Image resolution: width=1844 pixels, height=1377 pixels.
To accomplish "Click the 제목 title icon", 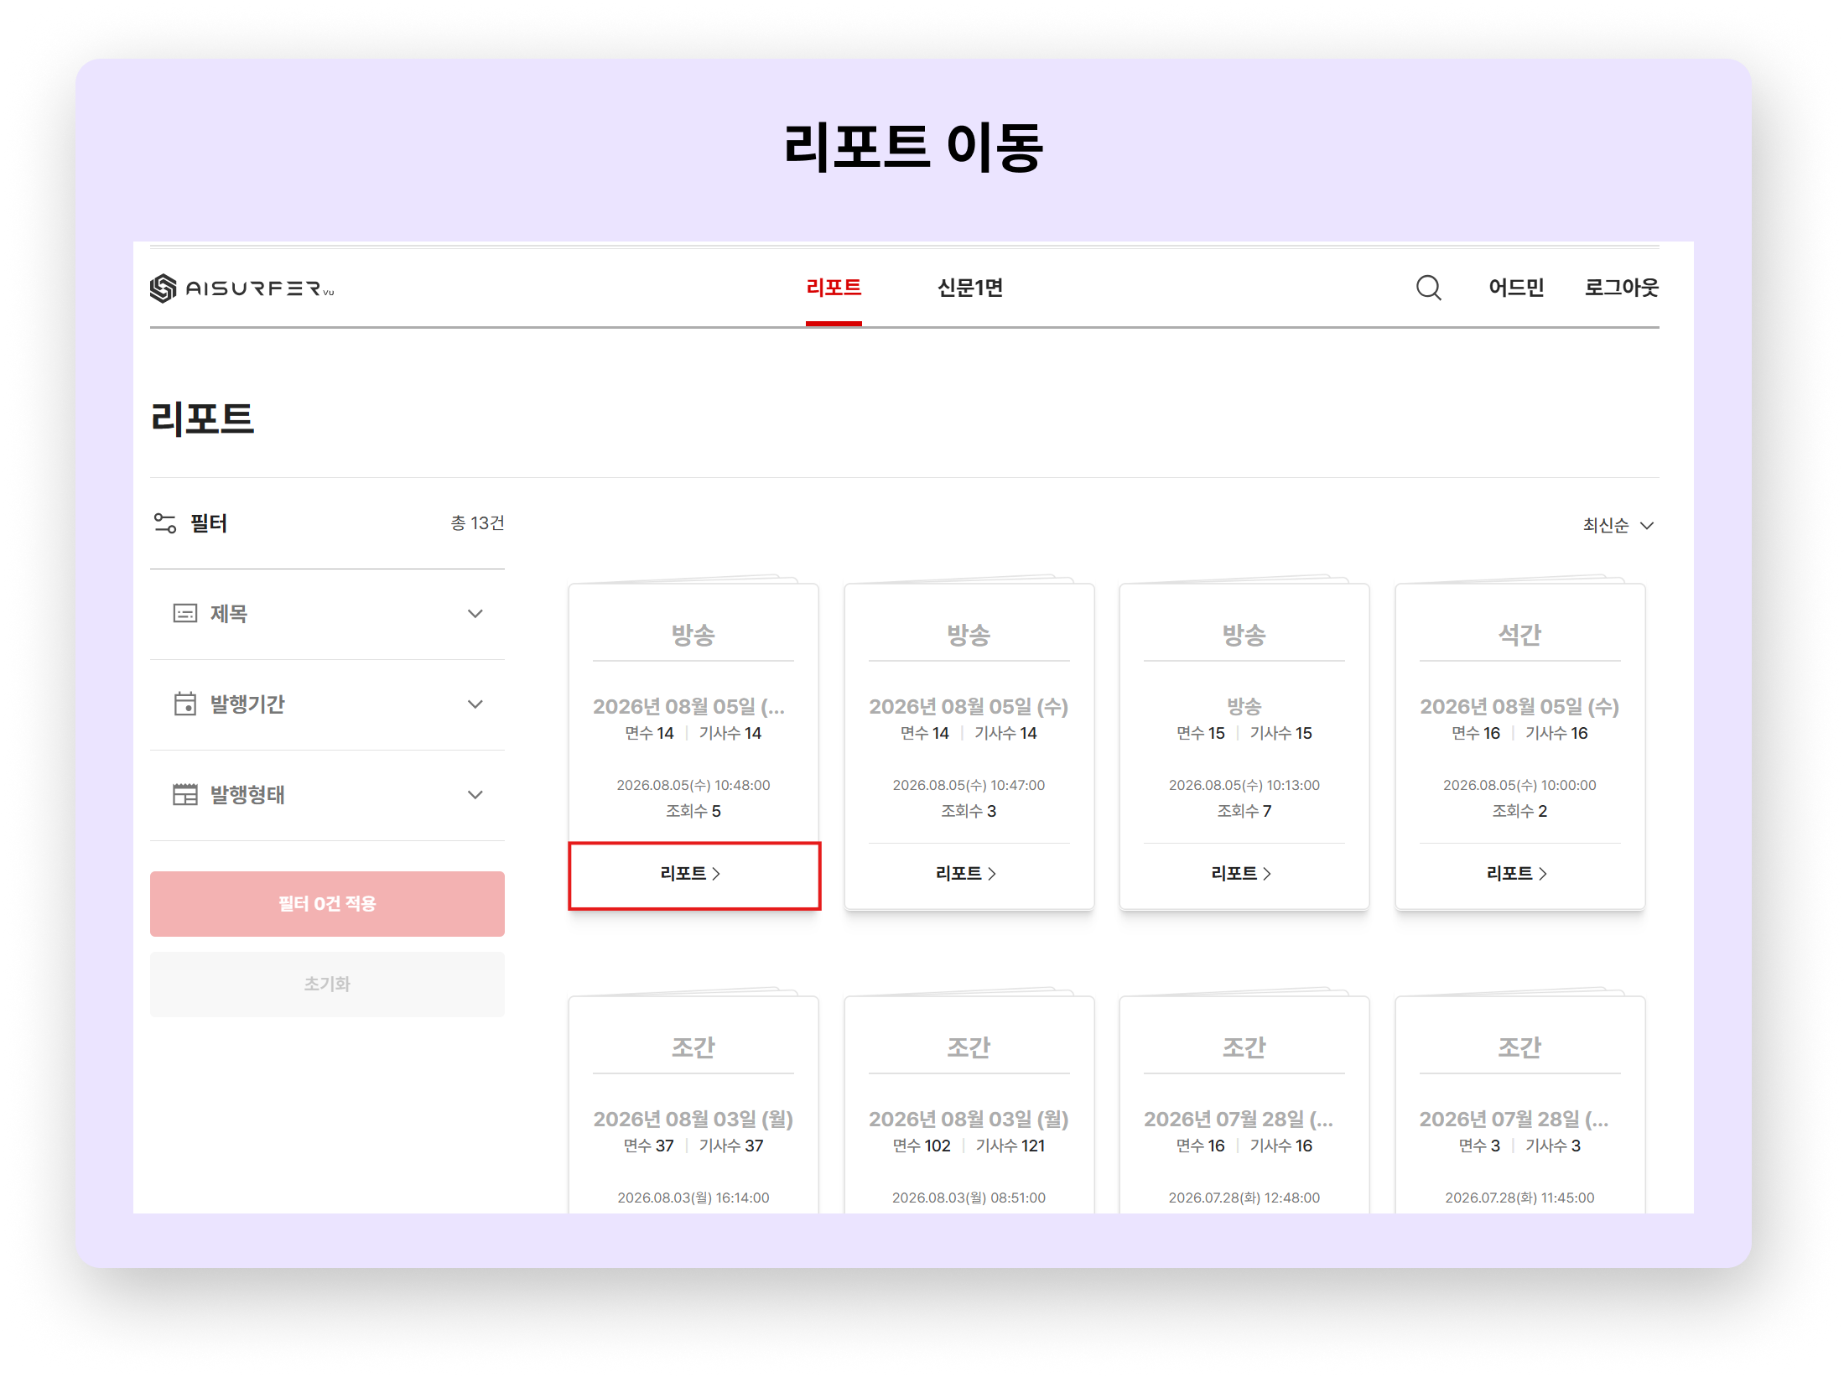I will pyautogui.click(x=184, y=614).
